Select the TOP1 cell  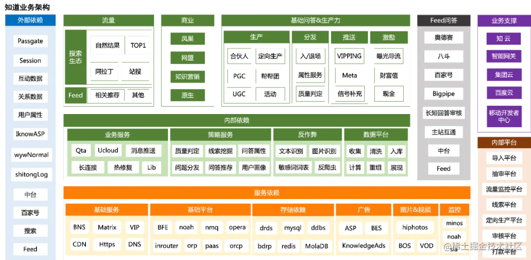(138, 45)
